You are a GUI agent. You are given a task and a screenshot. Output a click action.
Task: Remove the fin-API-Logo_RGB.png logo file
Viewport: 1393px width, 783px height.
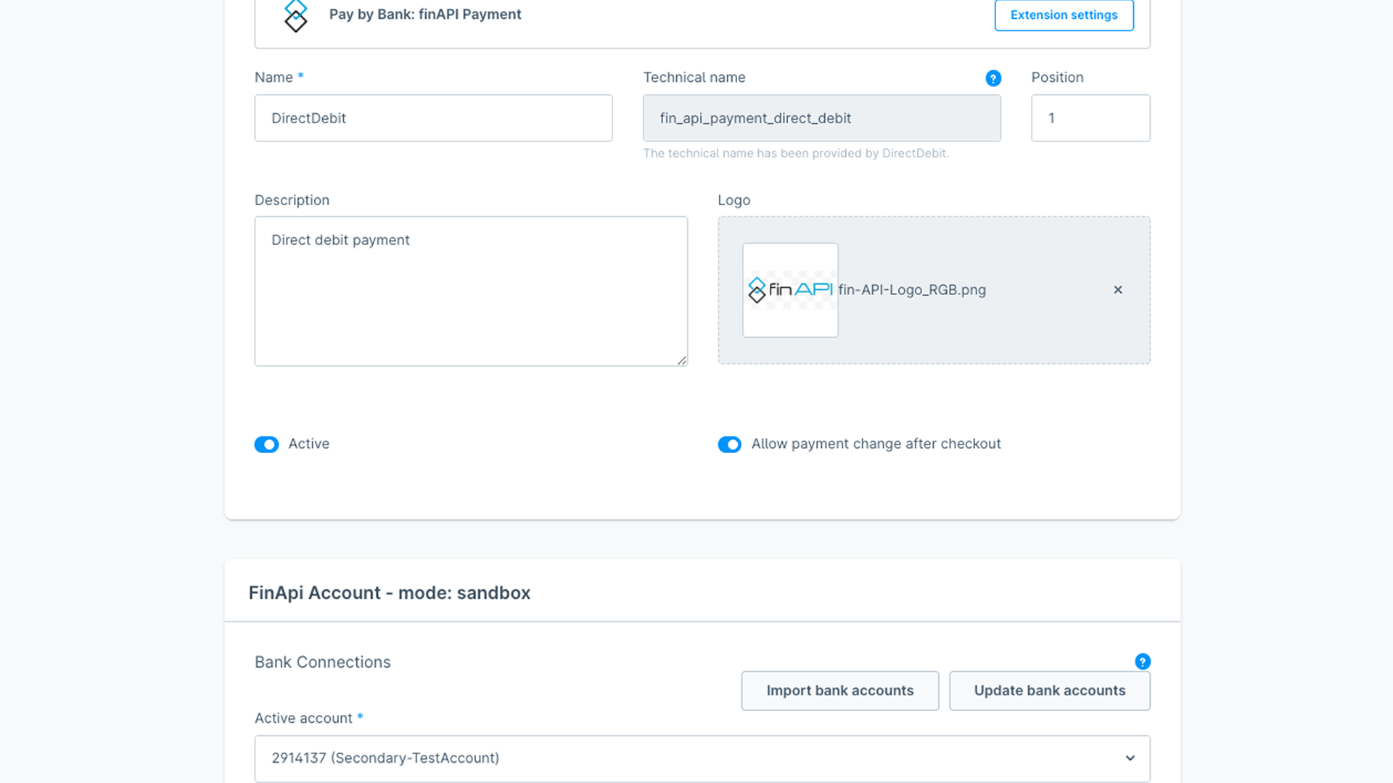tap(1118, 290)
